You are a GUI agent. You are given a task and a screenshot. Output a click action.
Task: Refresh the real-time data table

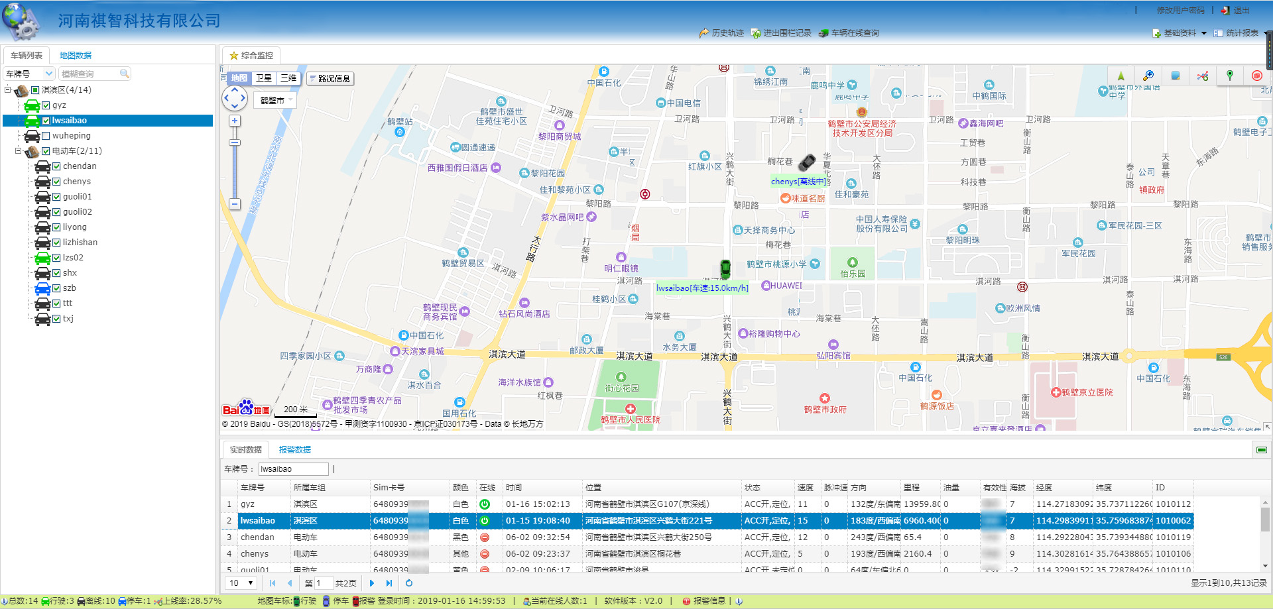click(x=409, y=583)
